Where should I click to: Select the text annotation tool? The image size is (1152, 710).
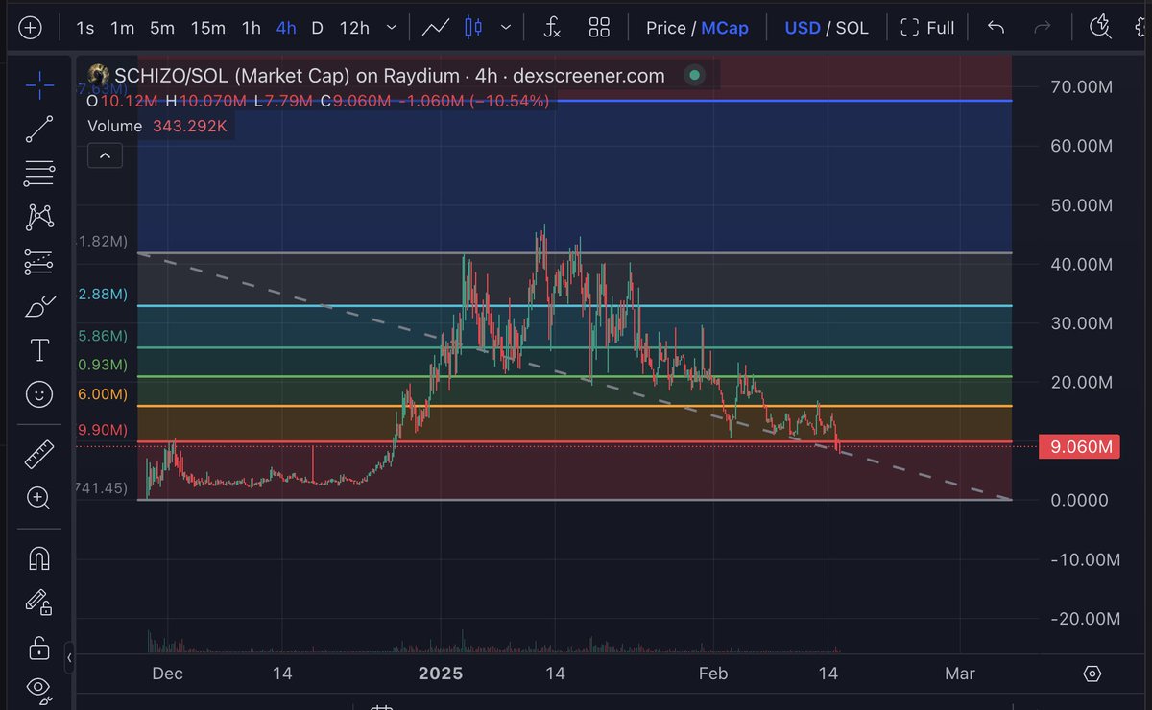tap(39, 350)
